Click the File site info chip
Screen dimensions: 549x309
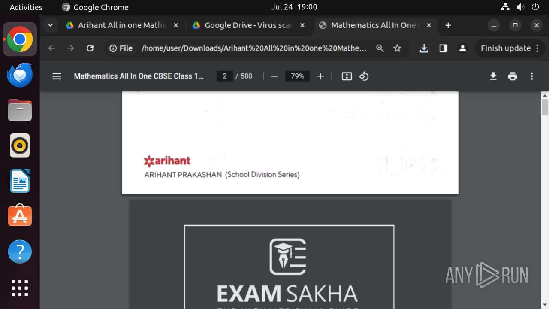[121, 48]
